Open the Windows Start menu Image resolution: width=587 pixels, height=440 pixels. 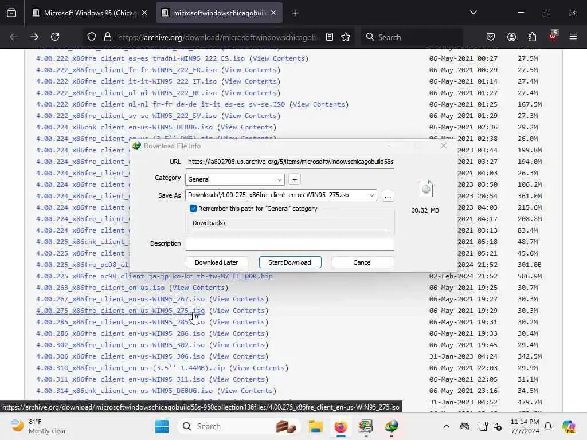(x=162, y=426)
